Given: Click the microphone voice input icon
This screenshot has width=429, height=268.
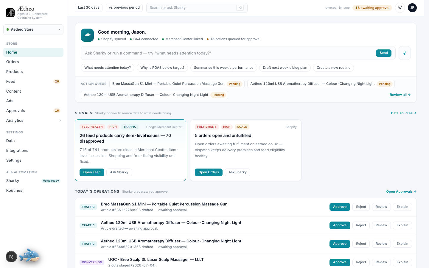Looking at the screenshot, I should (405, 53).
